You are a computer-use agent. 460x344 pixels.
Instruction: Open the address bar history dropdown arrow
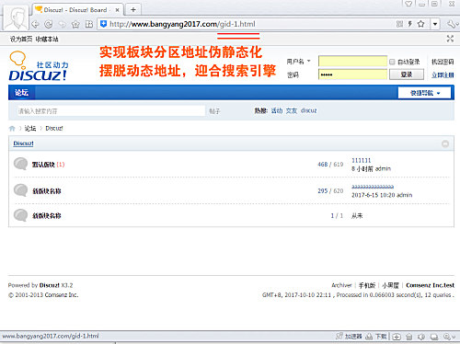coord(435,24)
